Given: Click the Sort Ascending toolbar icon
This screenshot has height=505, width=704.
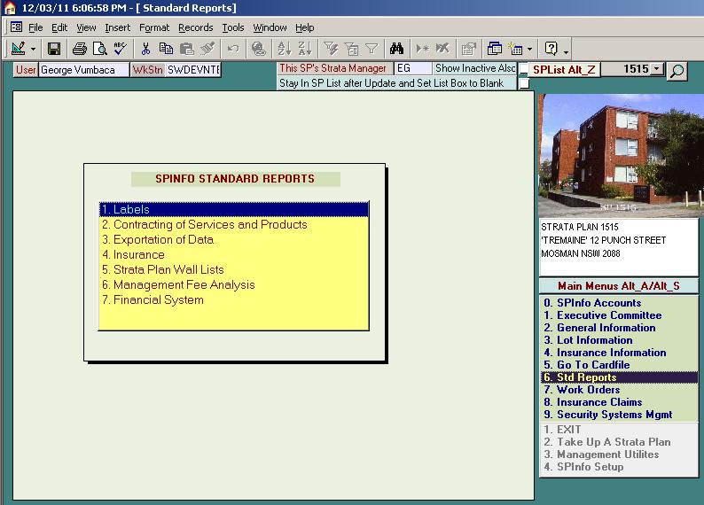Looking at the screenshot, I should tap(284, 49).
